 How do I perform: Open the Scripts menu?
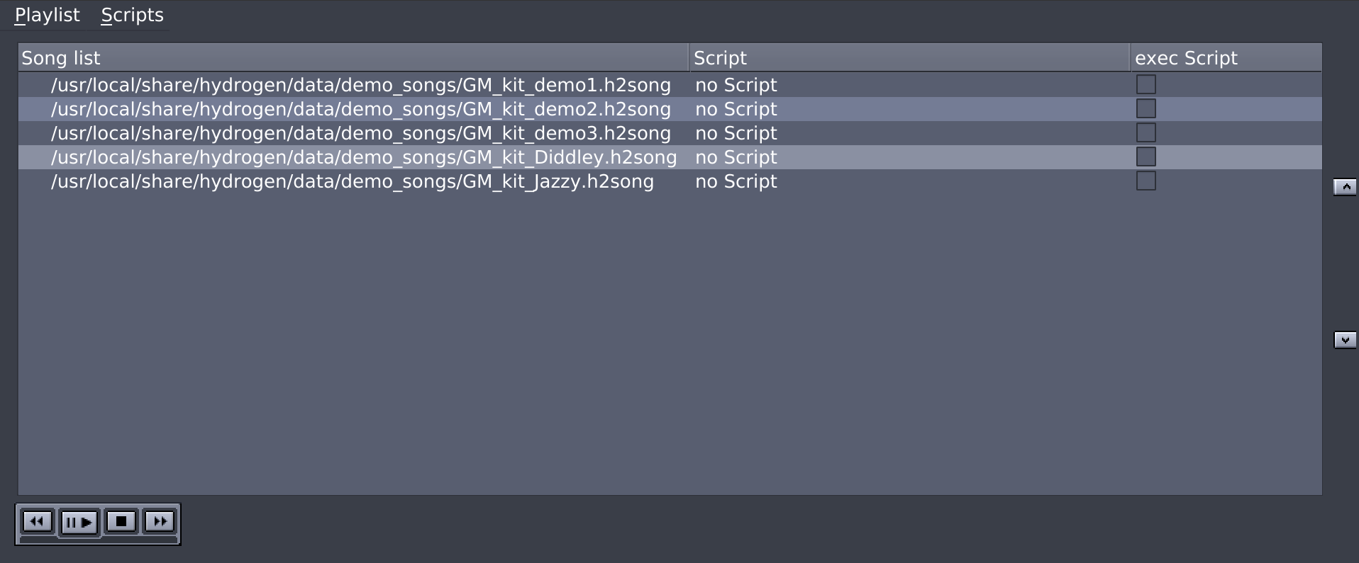point(132,14)
